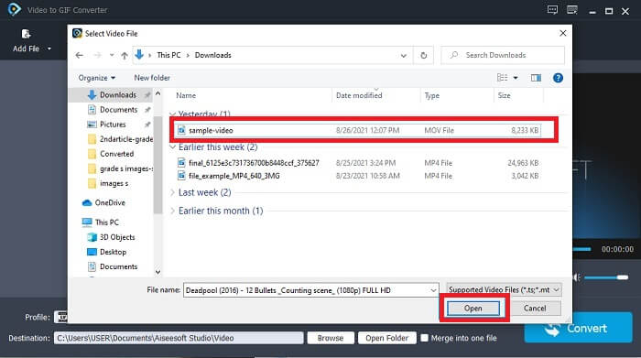This screenshot has width=641, height=358.
Task: Enable the Merge into one file checkbox
Action: pyautogui.click(x=424, y=338)
